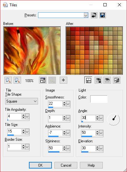Click the Intensity blue slider bar
Image resolution: width=127 pixels, height=172 pixels.
87,136
